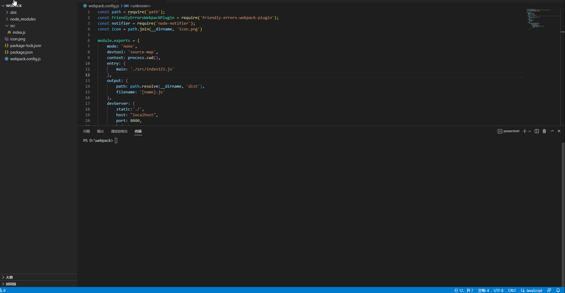The height and width of the screenshot is (293, 565).
Task: Switch to the 输出 tab
Action: (100, 131)
